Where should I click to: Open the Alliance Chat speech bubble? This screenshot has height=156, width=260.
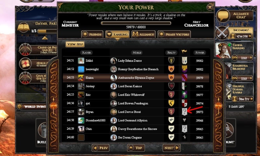pos(223,15)
